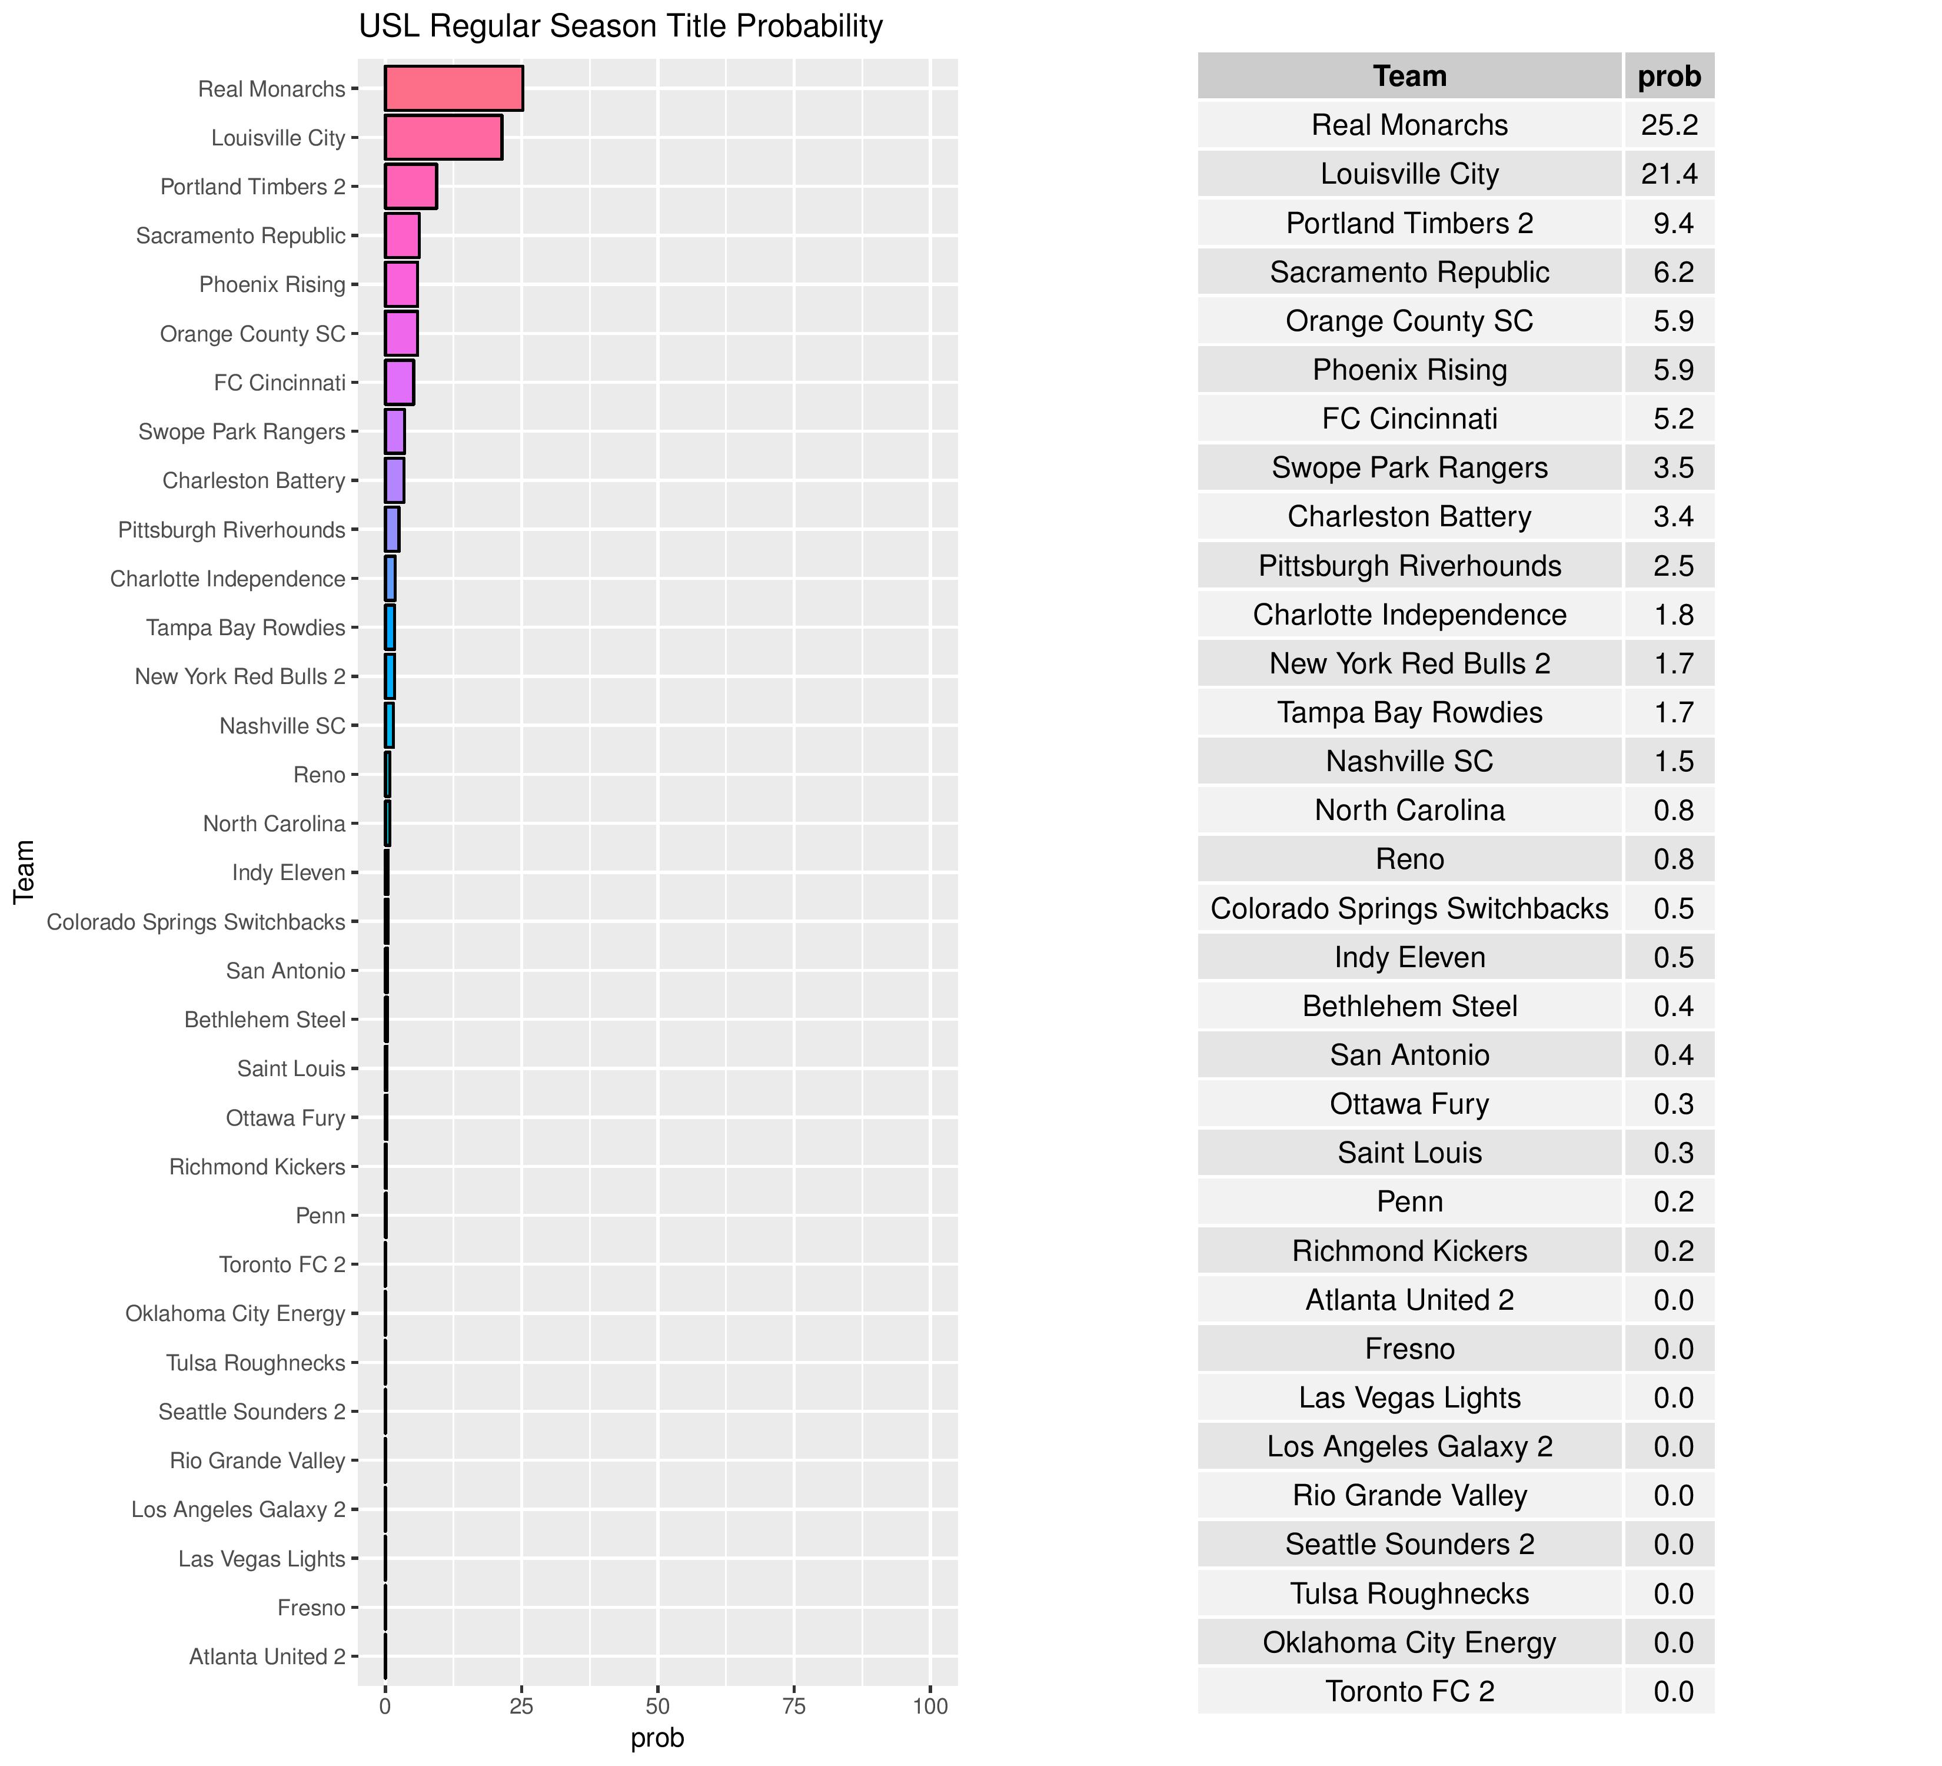Viewport: 1942px width, 1766px height.
Task: Click the Toronto FC 2 table row
Action: [x=1409, y=1692]
